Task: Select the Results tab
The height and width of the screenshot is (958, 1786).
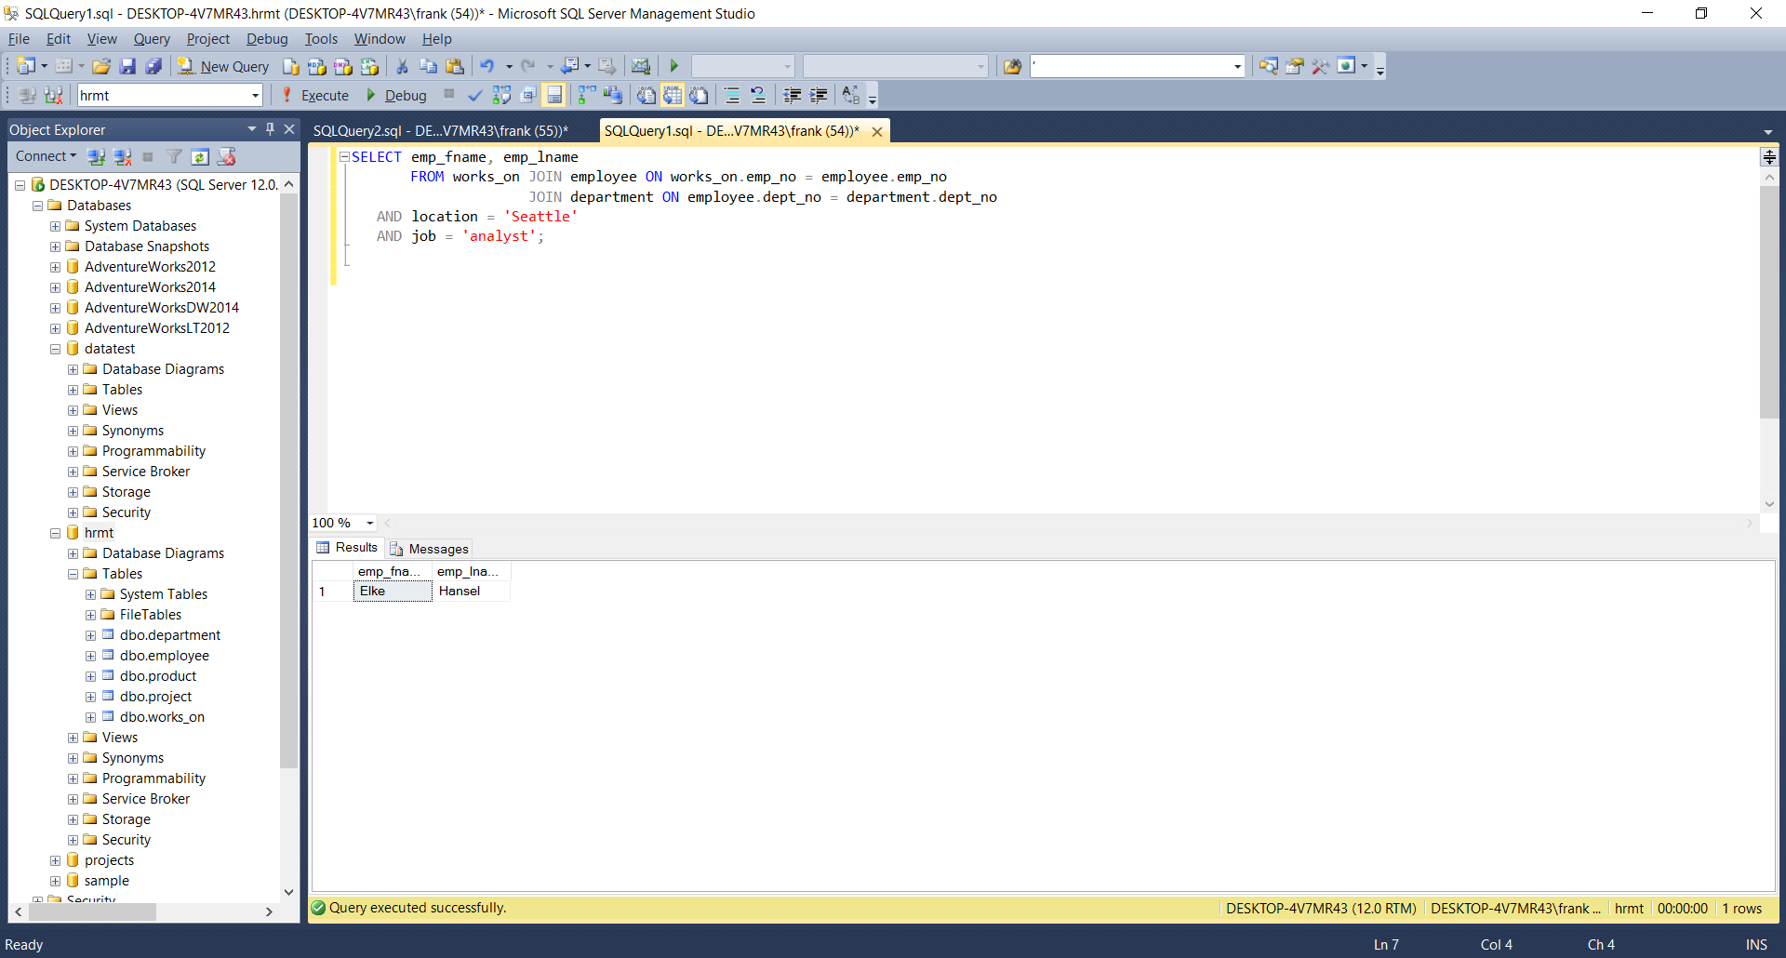Action: coord(347,548)
